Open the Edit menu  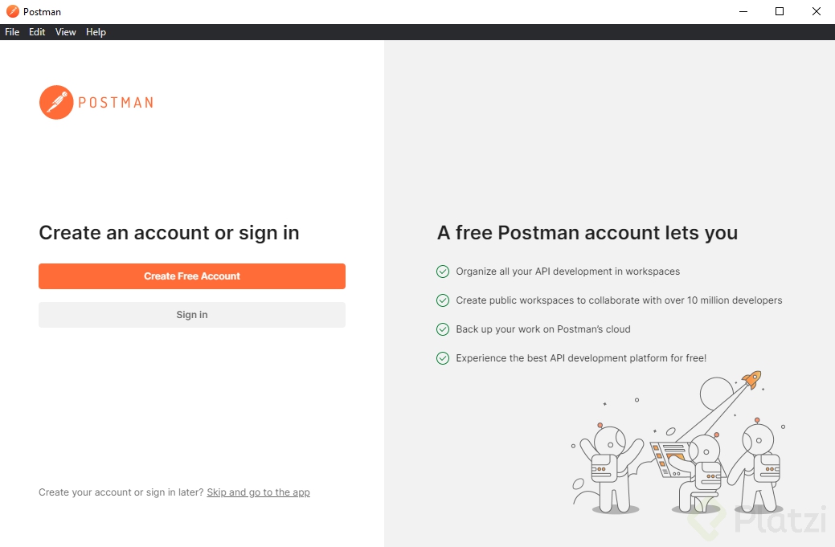point(37,32)
